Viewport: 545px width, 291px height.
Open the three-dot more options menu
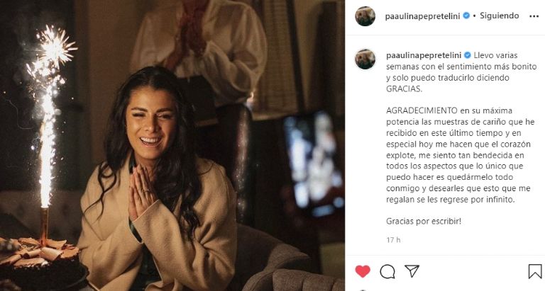tap(534, 16)
